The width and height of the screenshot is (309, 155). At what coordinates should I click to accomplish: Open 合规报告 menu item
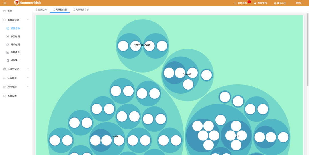(15, 53)
